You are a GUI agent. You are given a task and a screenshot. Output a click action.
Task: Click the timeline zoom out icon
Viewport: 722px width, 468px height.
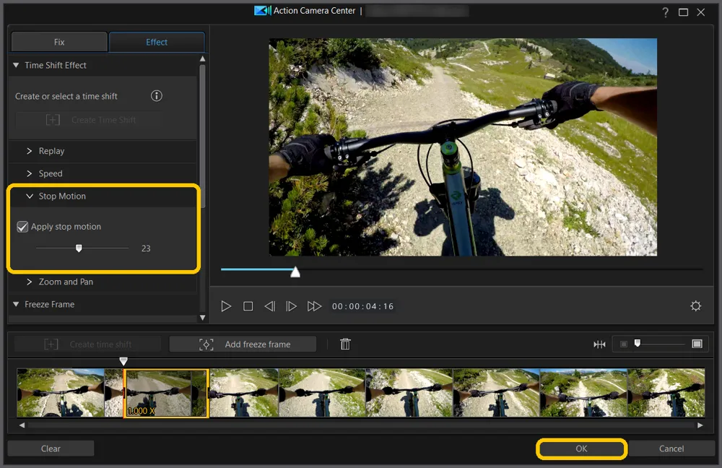coord(624,344)
